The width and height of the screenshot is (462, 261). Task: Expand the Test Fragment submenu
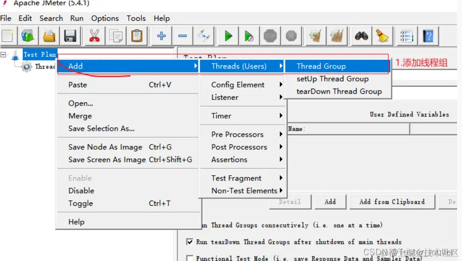(x=243, y=178)
